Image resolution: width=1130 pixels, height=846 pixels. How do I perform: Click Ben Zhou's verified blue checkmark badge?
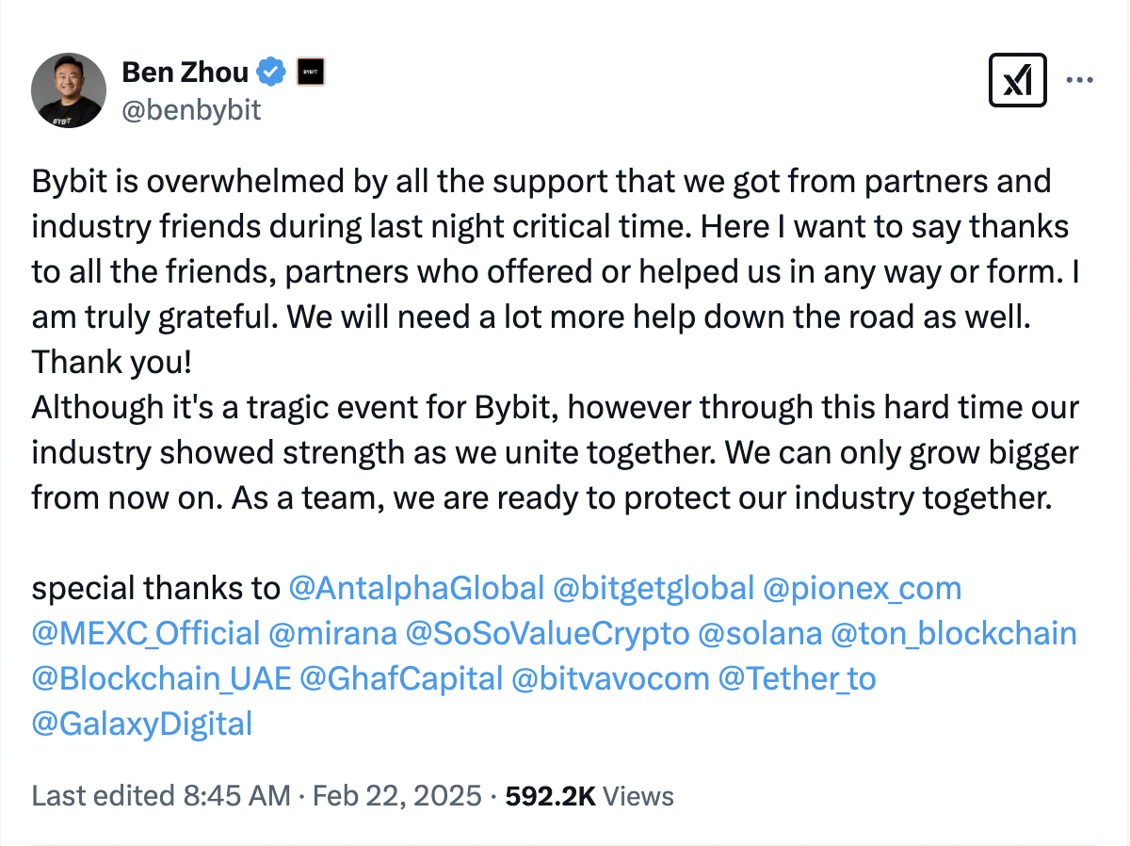coord(270,71)
